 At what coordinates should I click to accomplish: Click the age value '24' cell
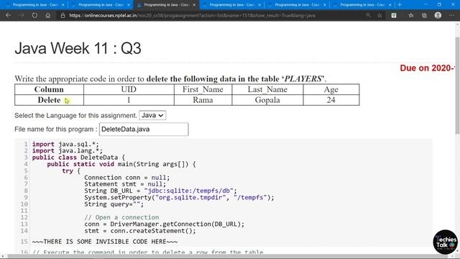pyautogui.click(x=331, y=100)
